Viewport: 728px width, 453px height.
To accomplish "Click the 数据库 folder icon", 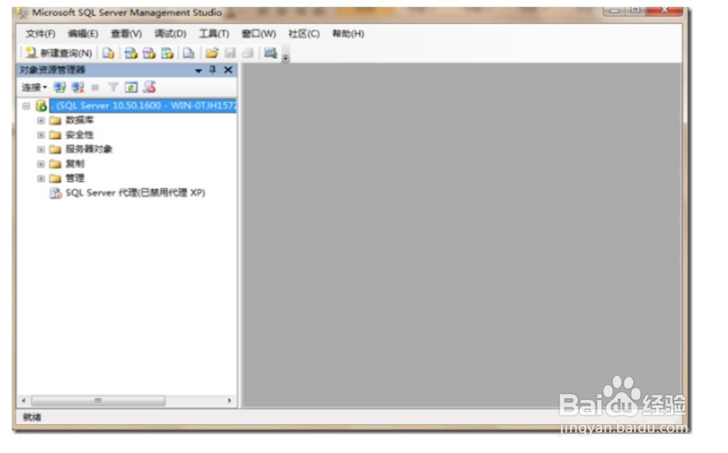I will [x=55, y=121].
